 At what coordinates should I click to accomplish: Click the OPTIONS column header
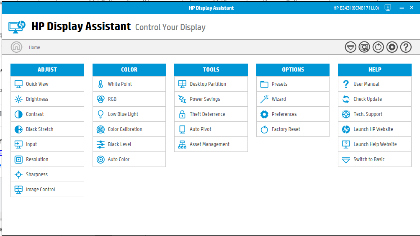click(293, 69)
